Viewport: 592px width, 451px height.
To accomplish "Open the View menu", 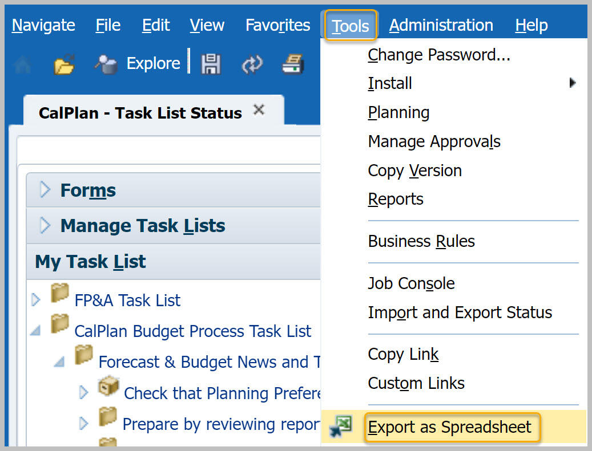I will 207,25.
